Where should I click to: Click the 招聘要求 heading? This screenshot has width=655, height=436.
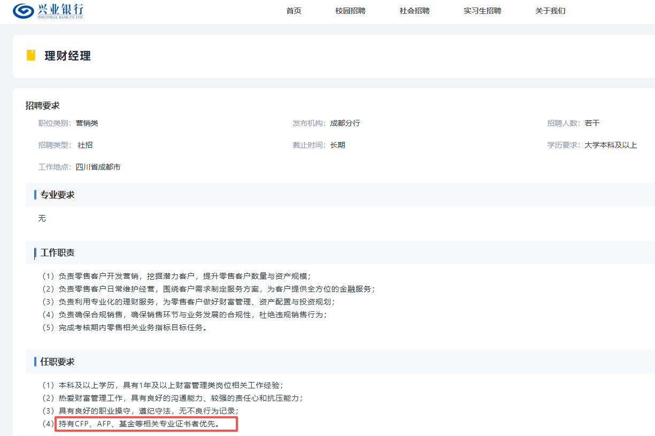pos(43,106)
